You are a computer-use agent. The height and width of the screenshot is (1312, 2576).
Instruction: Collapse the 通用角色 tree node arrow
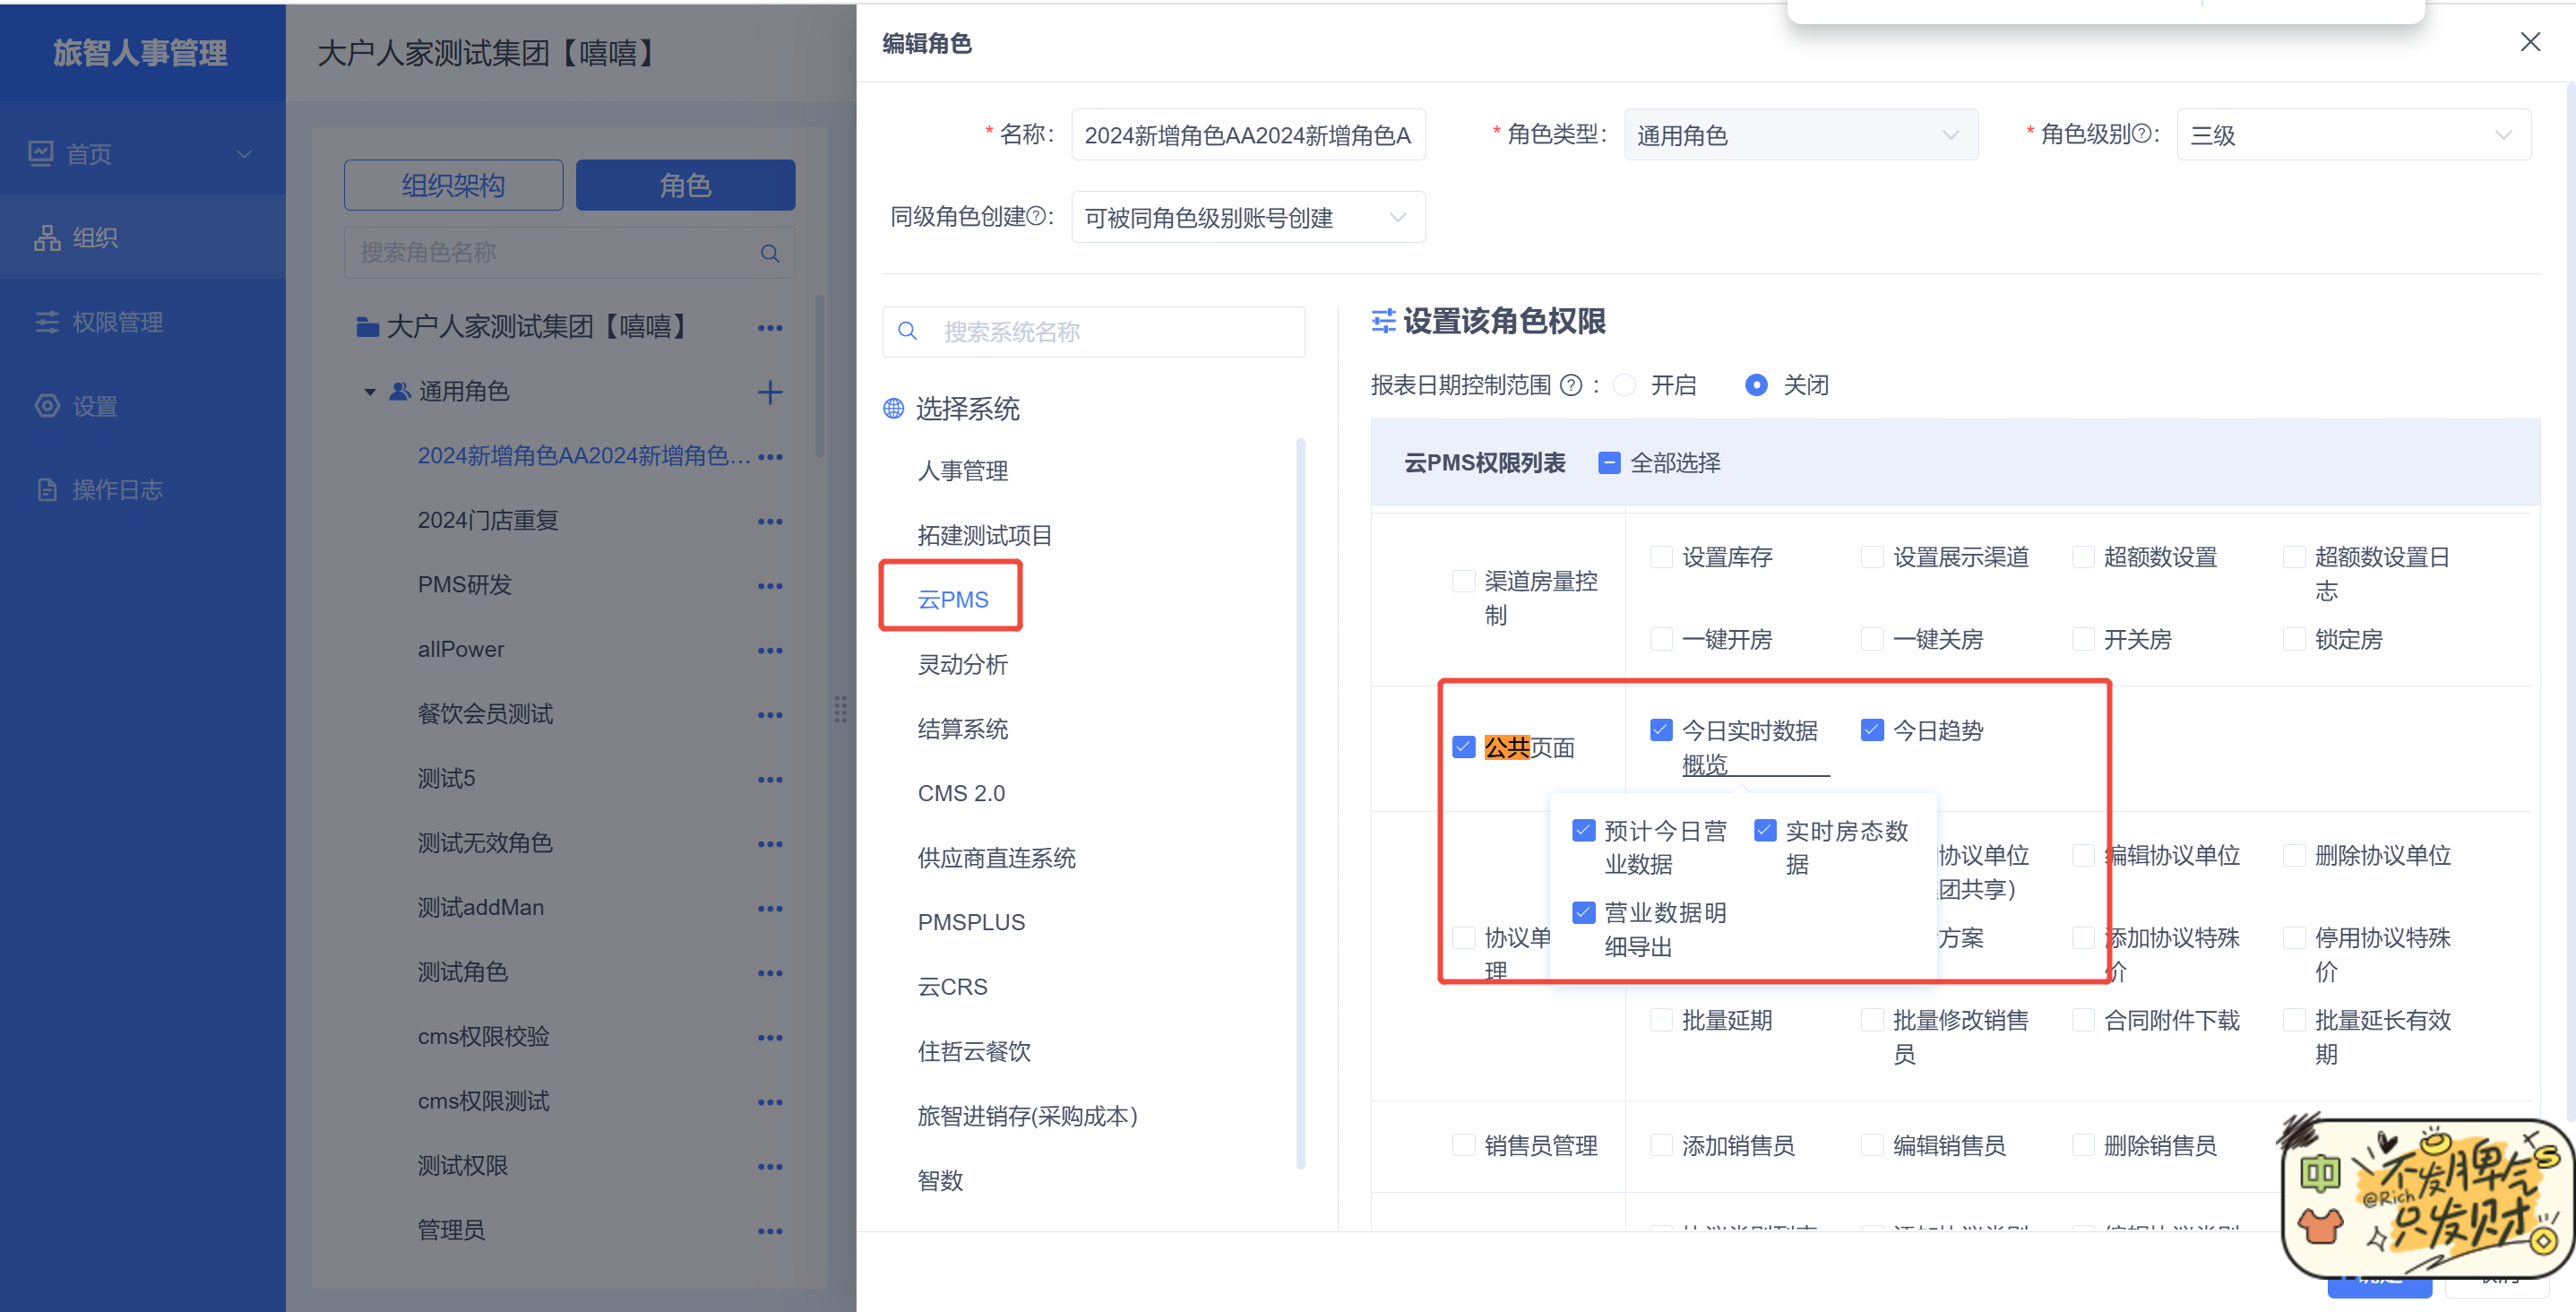pos(370,392)
